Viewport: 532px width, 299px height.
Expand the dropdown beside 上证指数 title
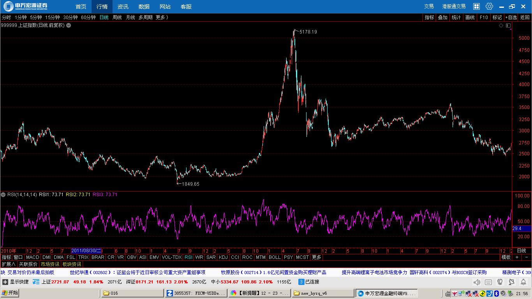coord(69,25)
